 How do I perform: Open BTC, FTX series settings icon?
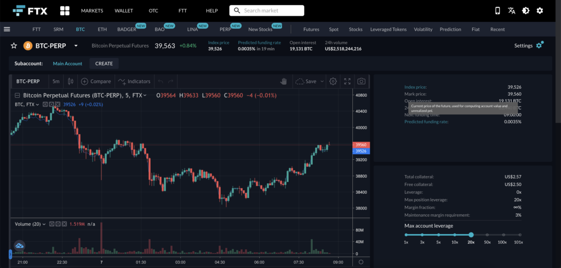51,104
